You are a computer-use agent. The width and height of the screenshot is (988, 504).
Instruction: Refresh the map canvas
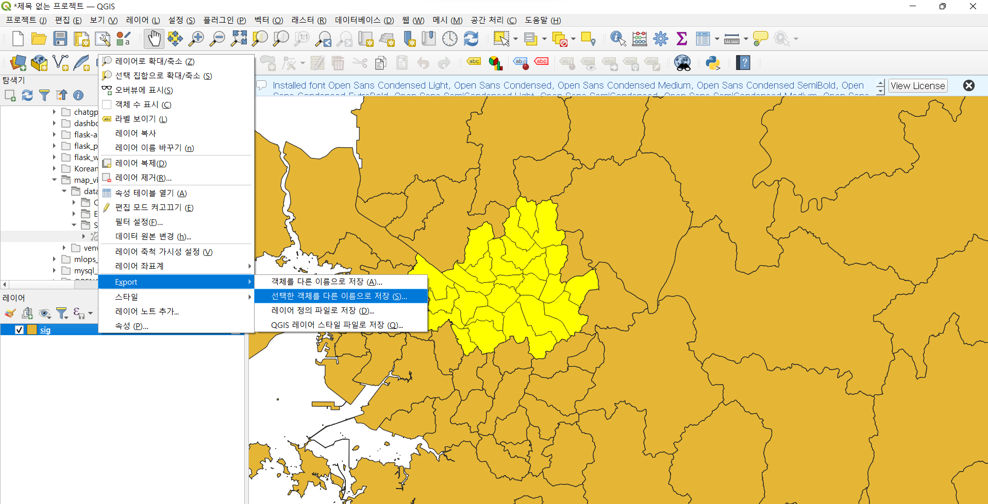471,39
